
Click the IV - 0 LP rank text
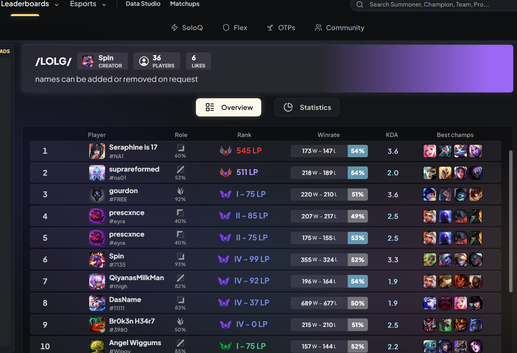click(252, 324)
